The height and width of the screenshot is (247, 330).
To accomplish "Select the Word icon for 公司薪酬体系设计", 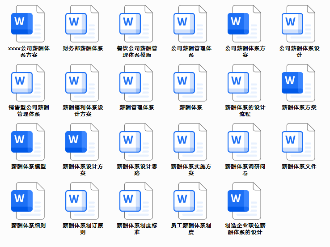I will (x=298, y=24).
